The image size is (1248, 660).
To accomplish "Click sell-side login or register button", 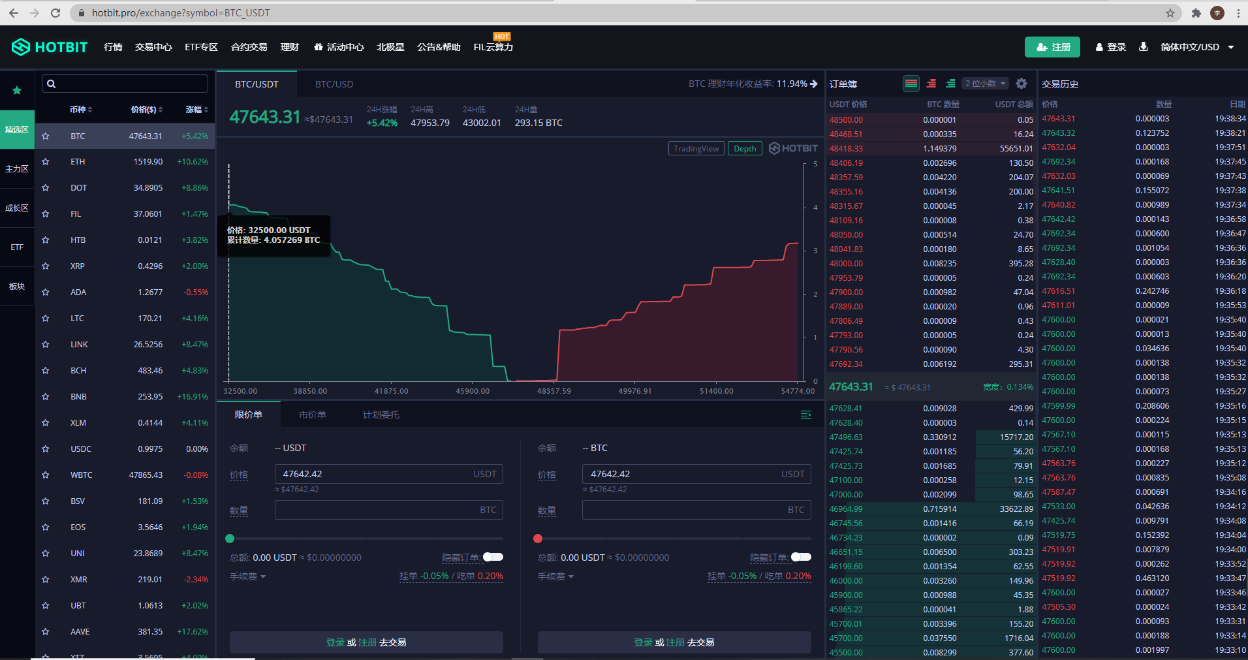I will coord(674,642).
